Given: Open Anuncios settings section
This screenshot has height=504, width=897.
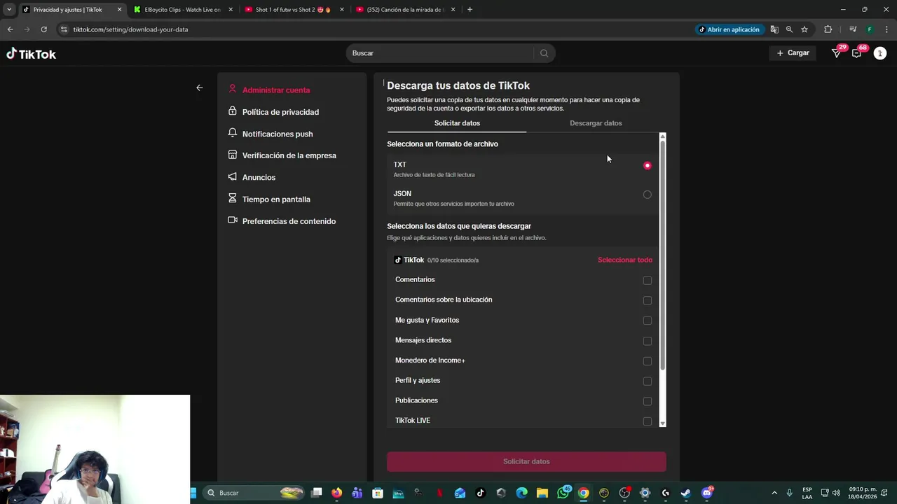Looking at the screenshot, I should [259, 177].
